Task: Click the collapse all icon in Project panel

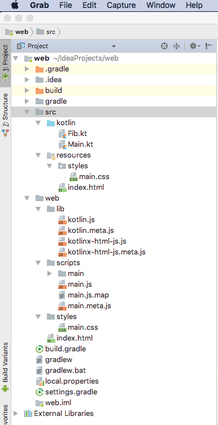Action: pos(176,46)
